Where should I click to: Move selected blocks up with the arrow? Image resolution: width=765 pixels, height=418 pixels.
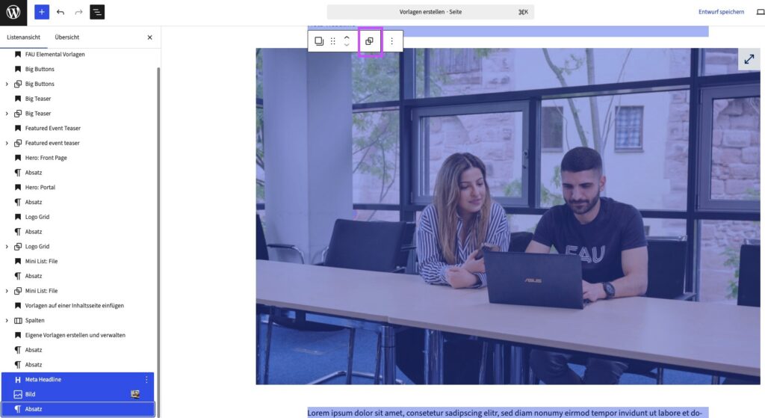click(x=347, y=37)
